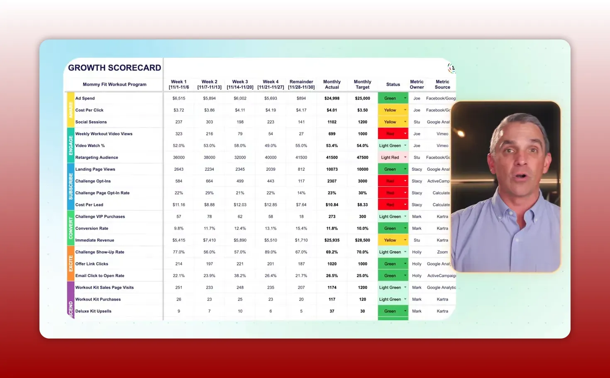Click the red status swatch for Weekly Workout Video Views
This screenshot has width=610, height=378.
(390, 133)
